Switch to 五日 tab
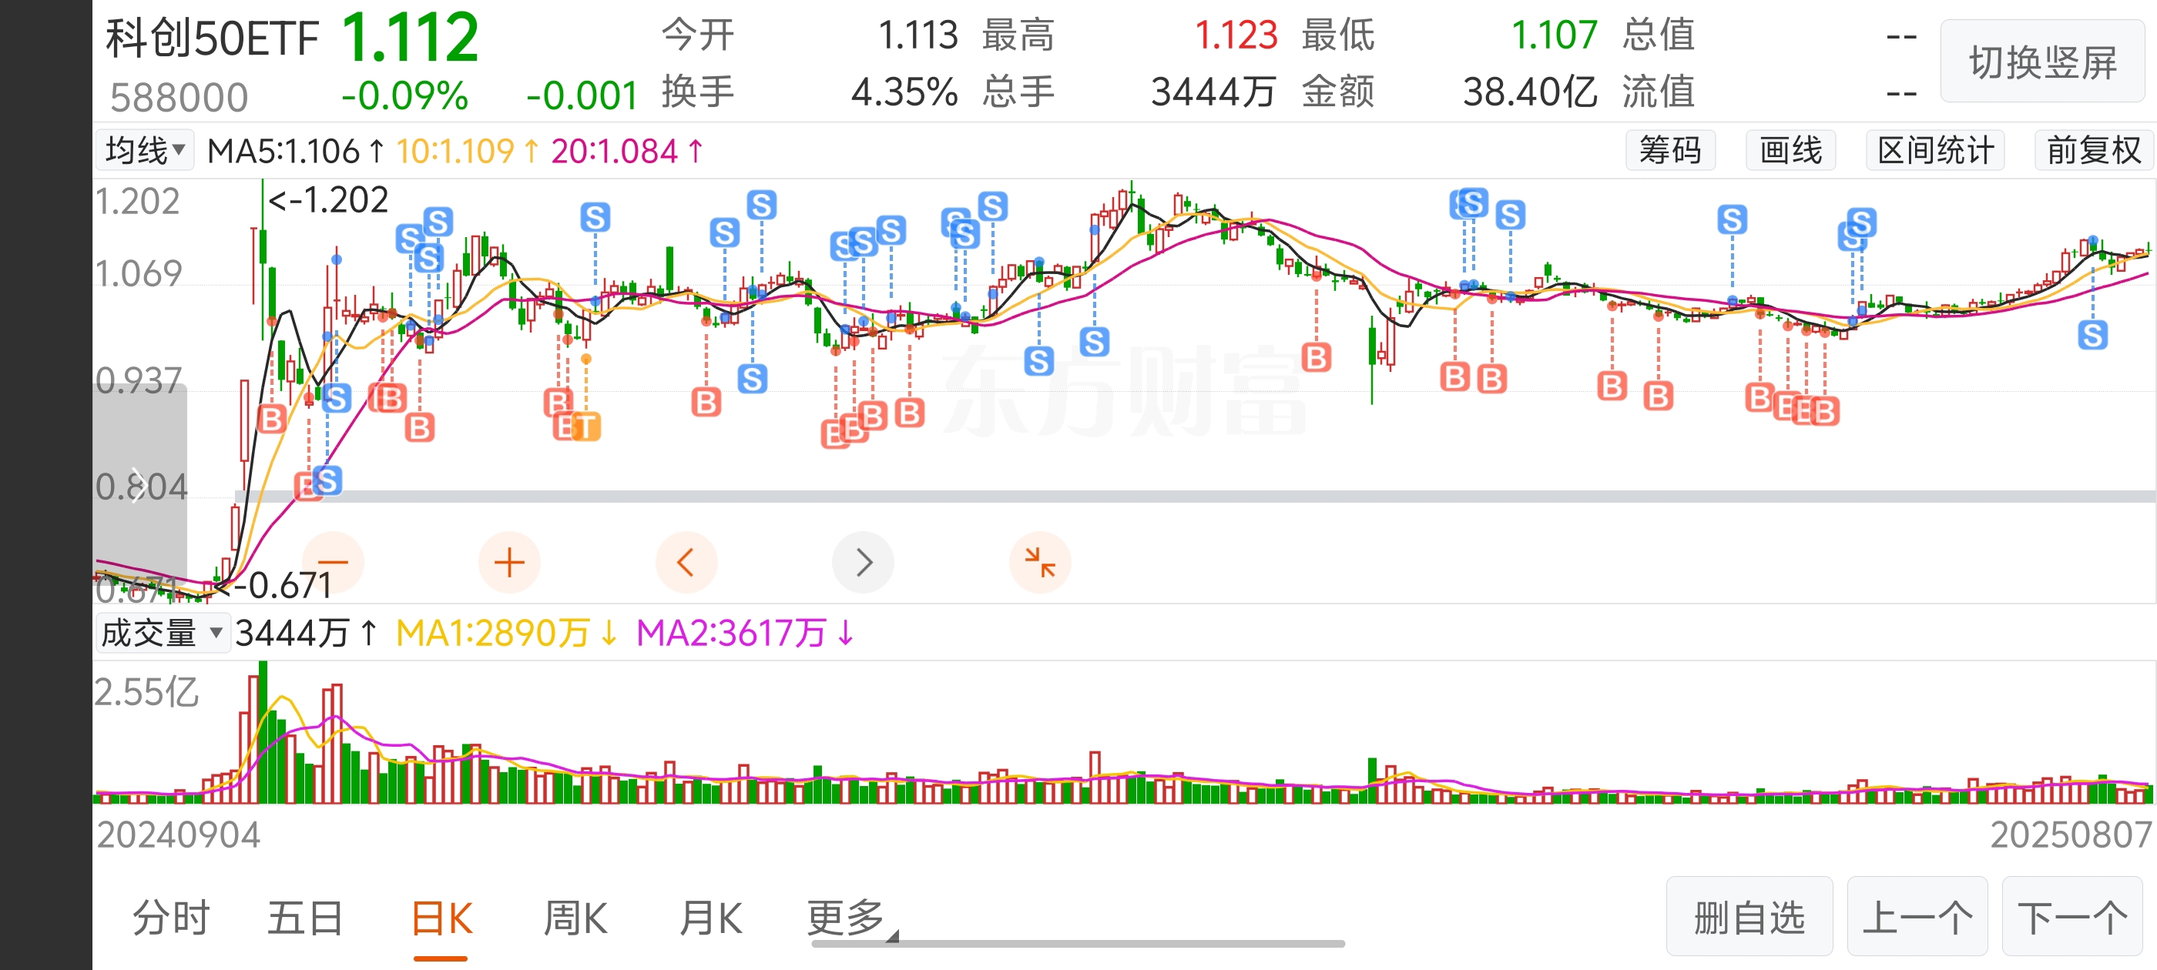2157x970 pixels. tap(306, 918)
